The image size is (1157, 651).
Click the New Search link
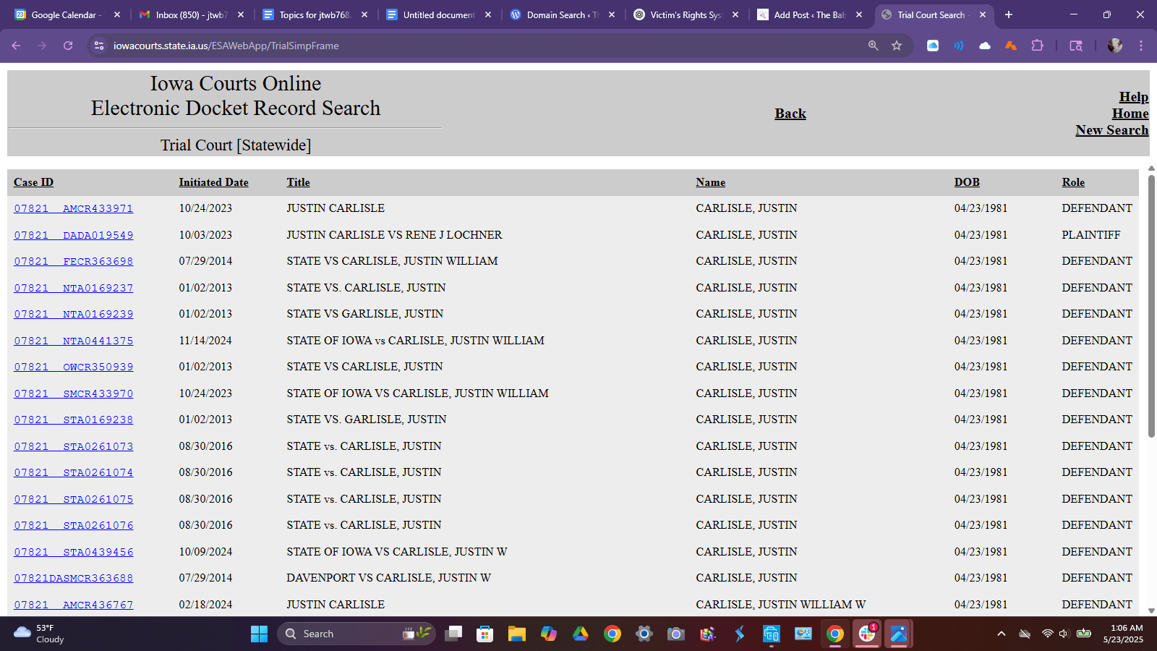[x=1111, y=130]
